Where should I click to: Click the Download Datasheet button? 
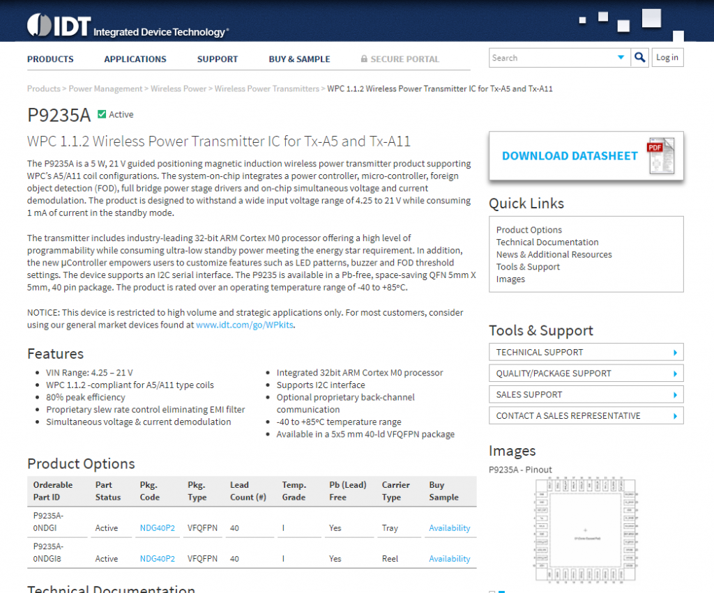click(x=570, y=156)
